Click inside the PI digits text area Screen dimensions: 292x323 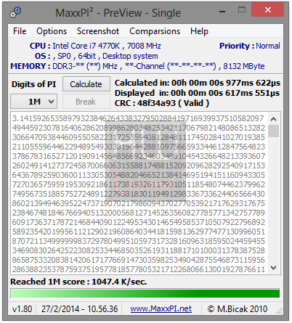point(139,193)
